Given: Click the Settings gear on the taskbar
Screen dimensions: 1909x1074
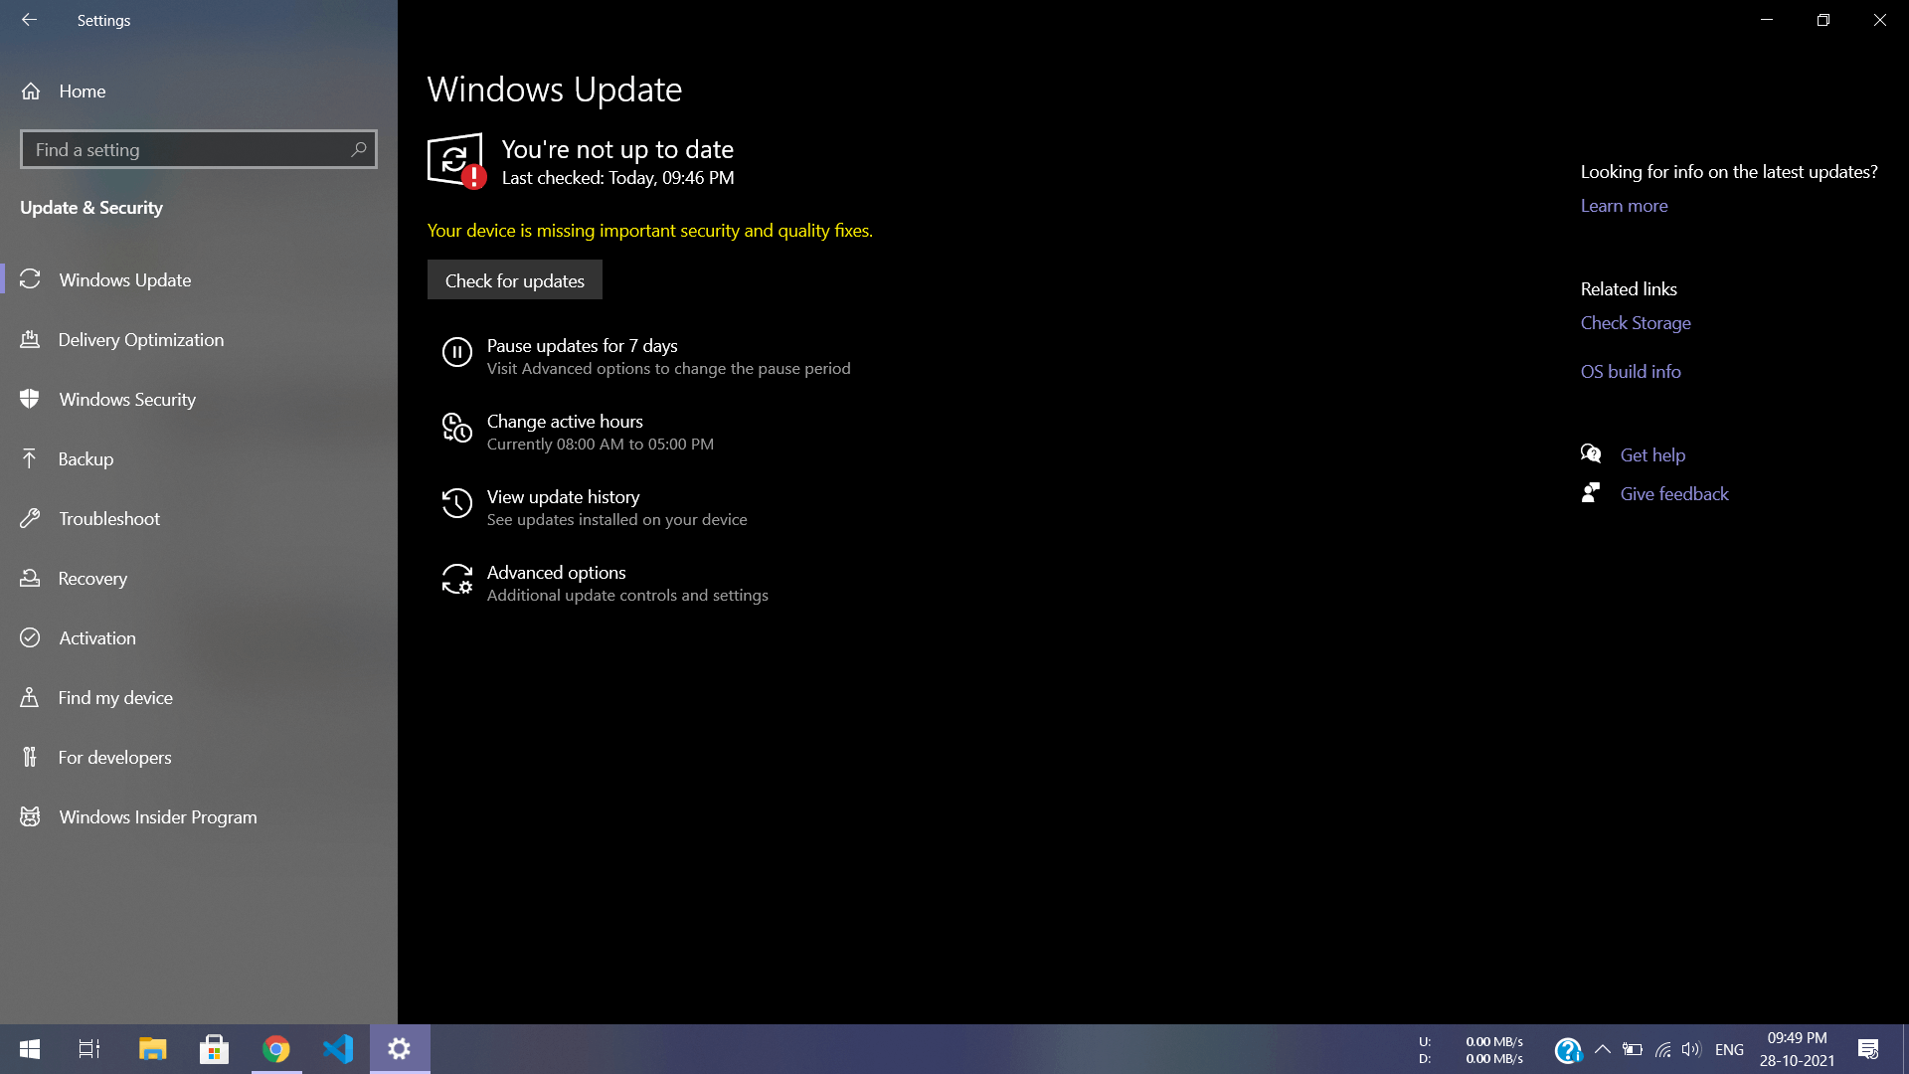Looking at the screenshot, I should pos(400,1049).
